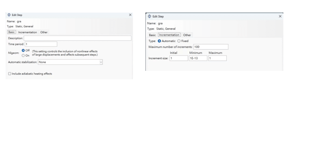Image resolution: width=325 pixels, height=151 pixels.
Task: Click the Minimum increment size field
Action: 198,58
